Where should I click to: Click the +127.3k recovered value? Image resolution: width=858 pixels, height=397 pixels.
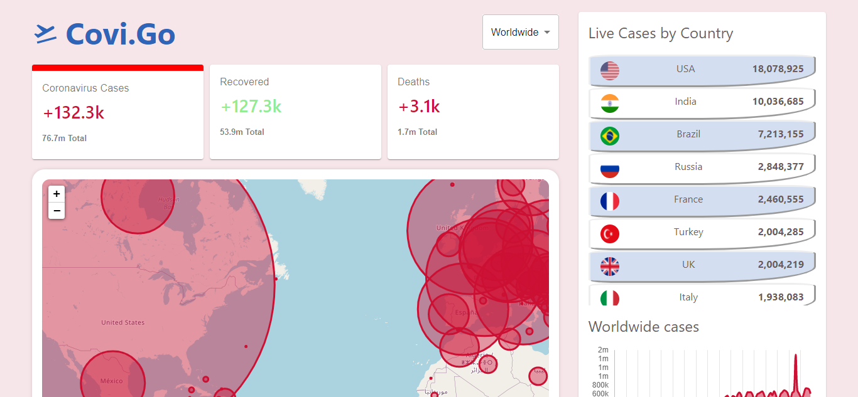pos(251,106)
